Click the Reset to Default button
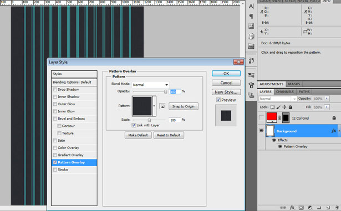 point(169,135)
